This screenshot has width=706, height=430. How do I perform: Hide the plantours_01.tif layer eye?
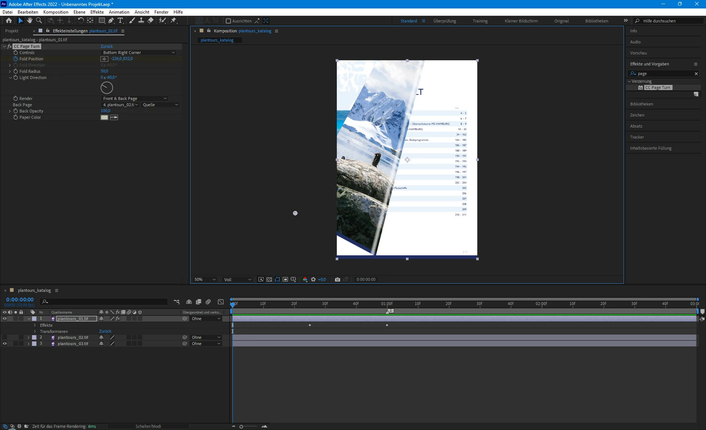[x=4, y=319]
